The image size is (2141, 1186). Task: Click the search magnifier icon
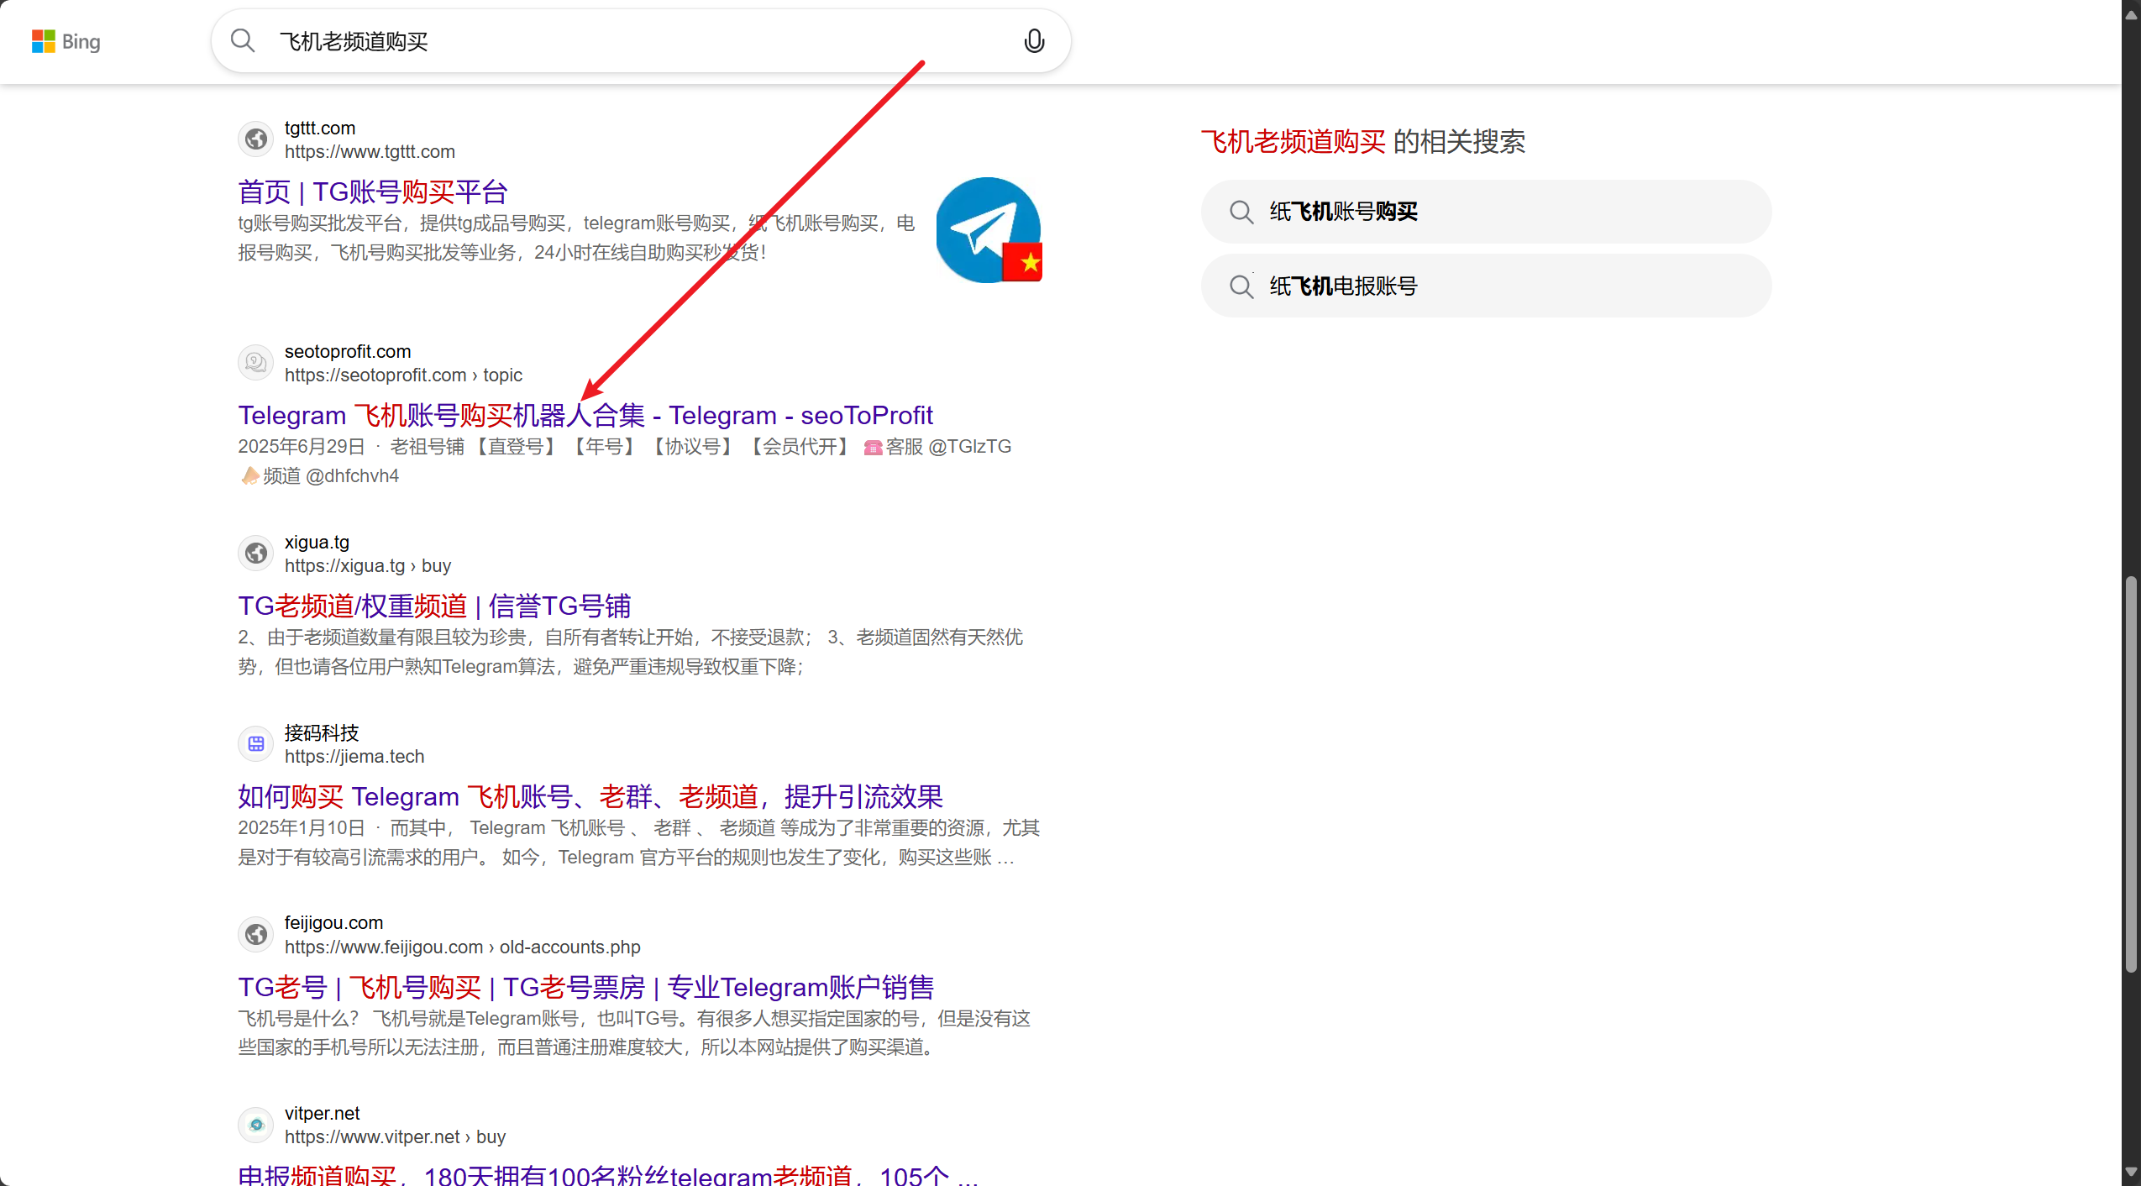click(x=243, y=40)
